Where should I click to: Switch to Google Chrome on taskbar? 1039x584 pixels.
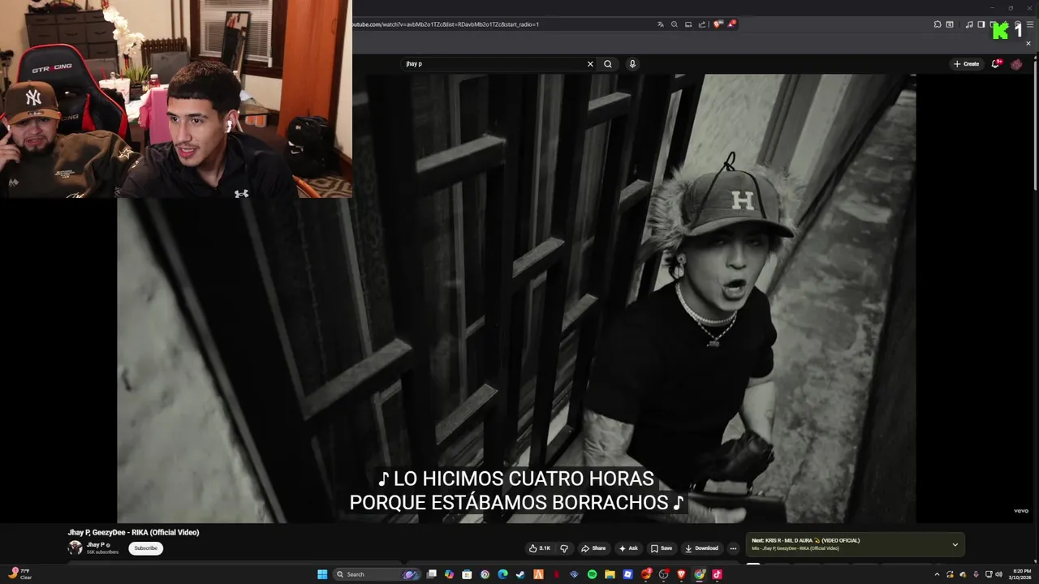pyautogui.click(x=700, y=574)
